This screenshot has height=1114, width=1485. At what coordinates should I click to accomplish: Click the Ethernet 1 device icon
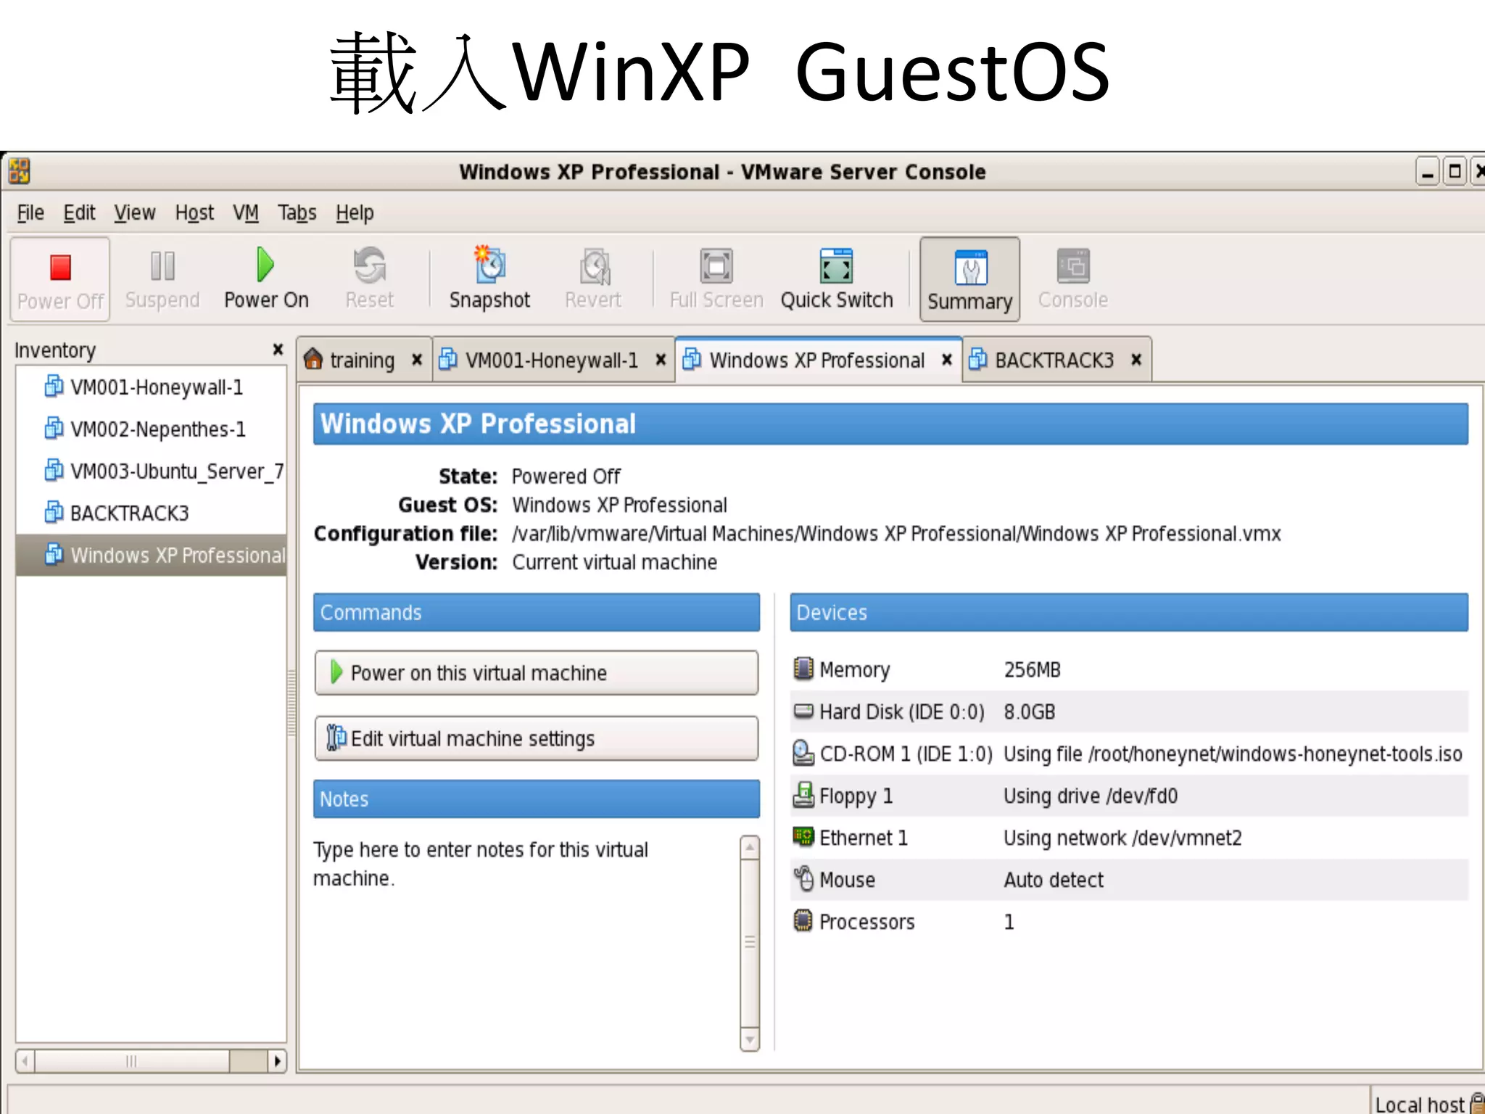pos(803,837)
